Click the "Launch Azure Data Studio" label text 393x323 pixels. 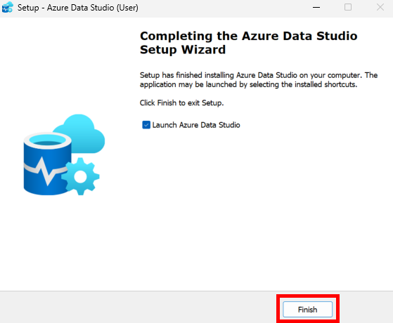pyautogui.click(x=196, y=125)
